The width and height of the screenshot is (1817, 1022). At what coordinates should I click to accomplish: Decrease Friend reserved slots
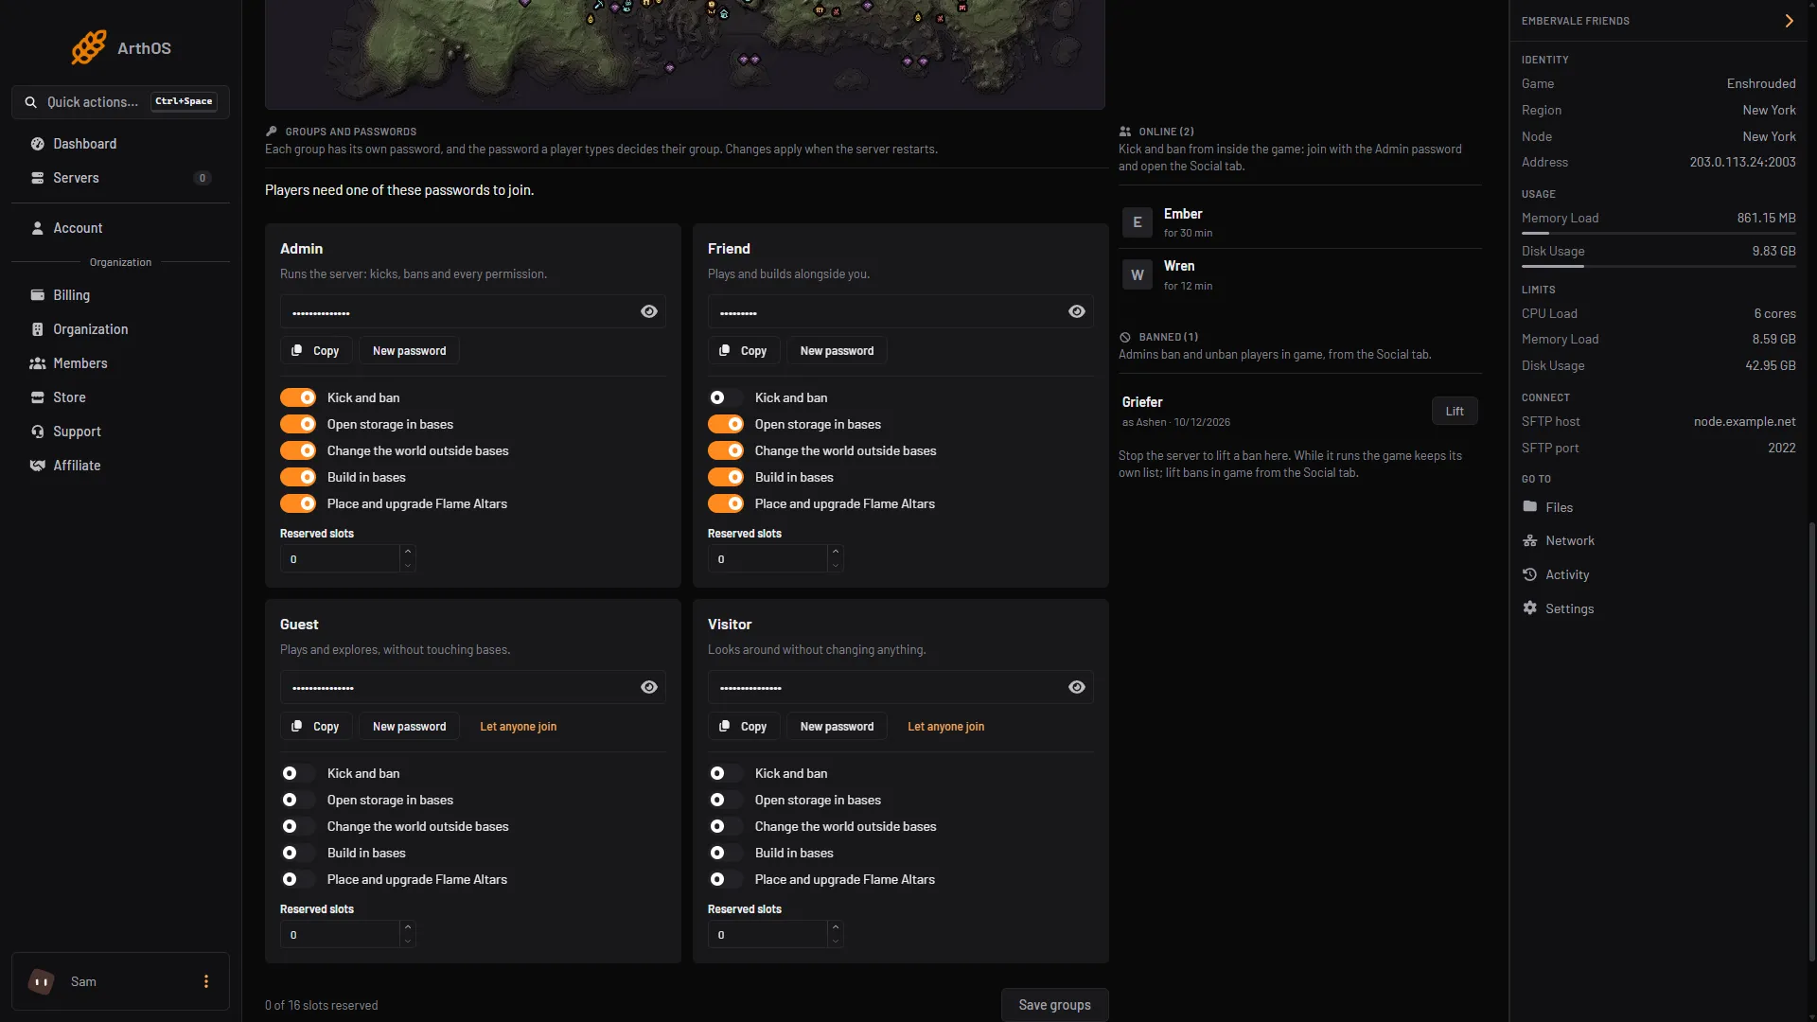pyautogui.click(x=836, y=566)
